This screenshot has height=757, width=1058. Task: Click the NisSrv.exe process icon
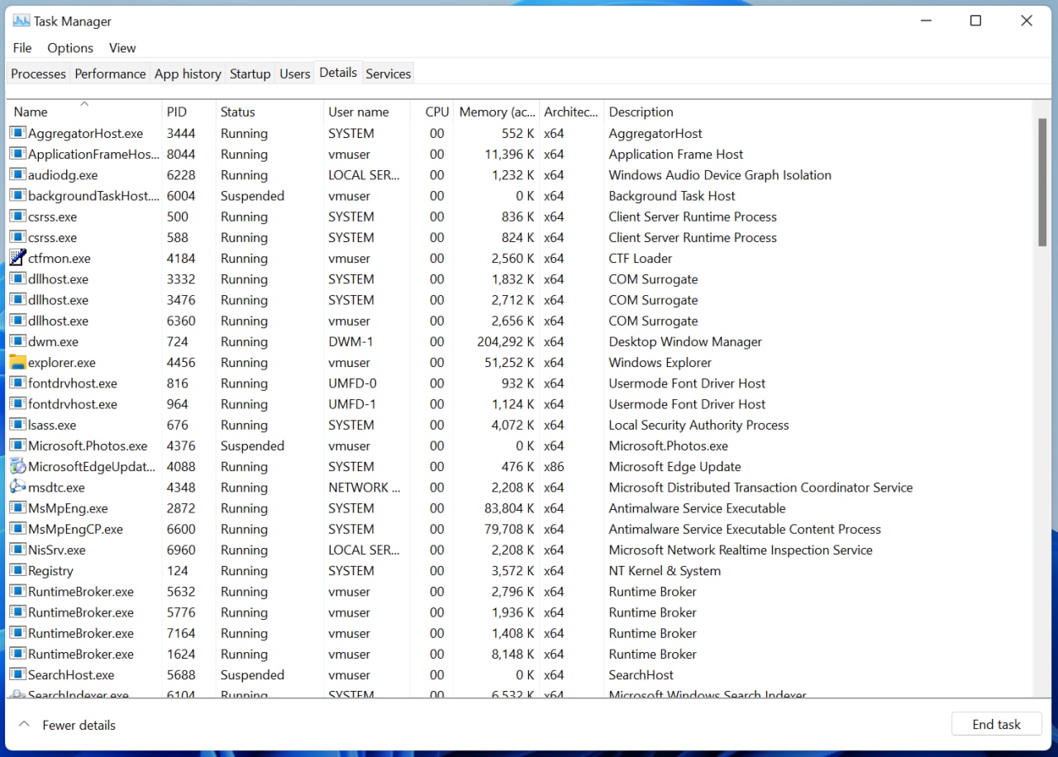(17, 550)
